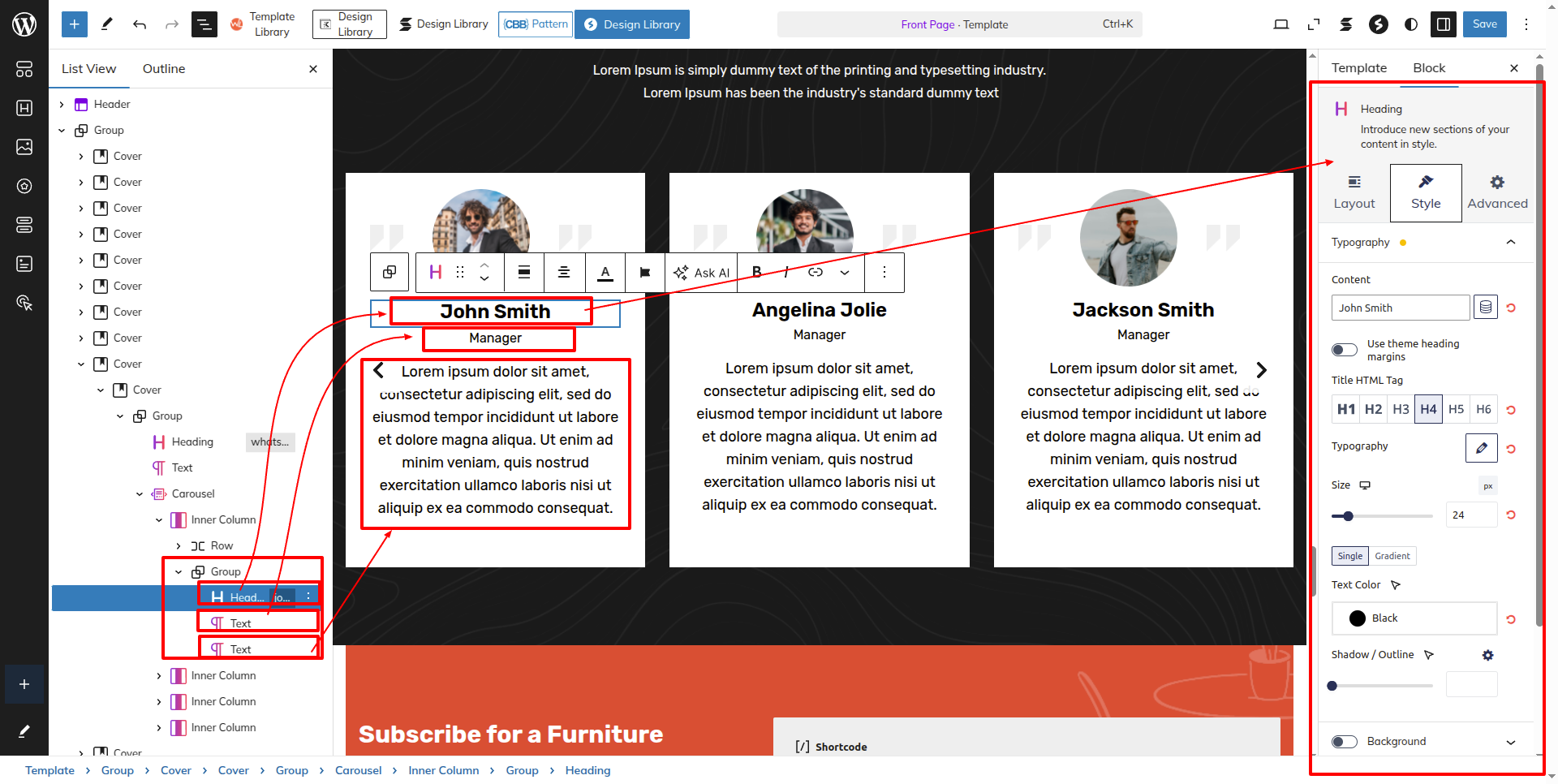The height and width of the screenshot is (784, 1558).
Task: Select the H2 title HTML tag
Action: pos(1373,410)
